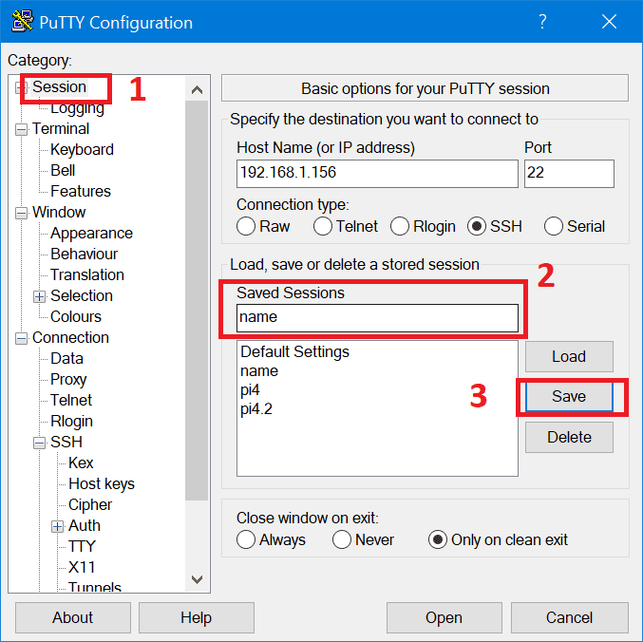Go to the Keyboard settings category
The width and height of the screenshot is (643, 642).
pyautogui.click(x=82, y=149)
